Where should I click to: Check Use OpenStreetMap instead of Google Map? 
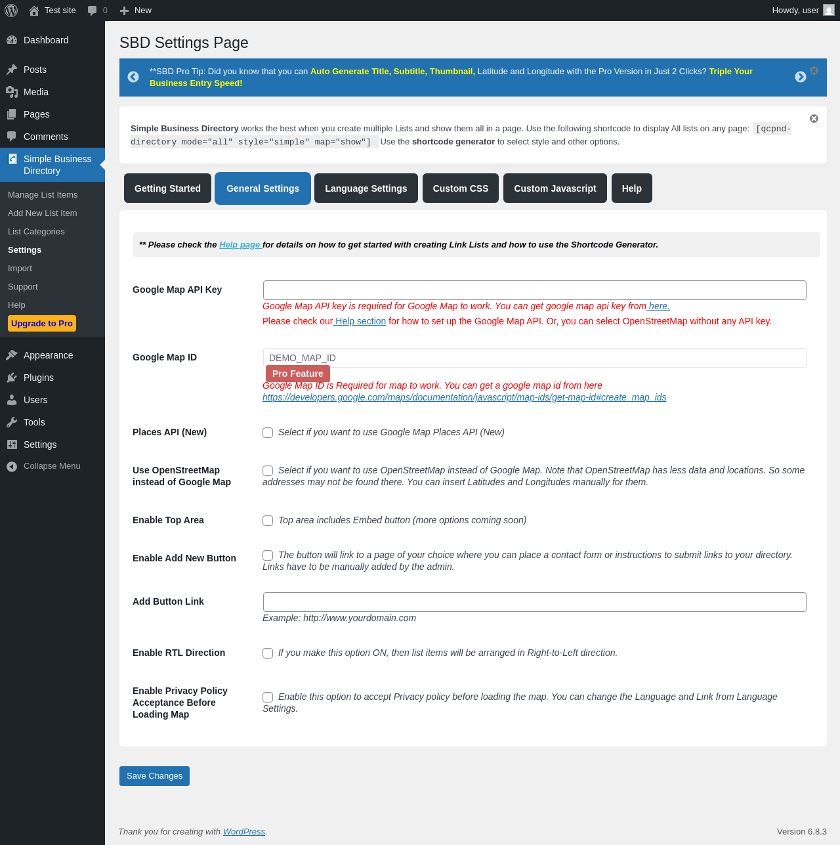click(x=268, y=471)
